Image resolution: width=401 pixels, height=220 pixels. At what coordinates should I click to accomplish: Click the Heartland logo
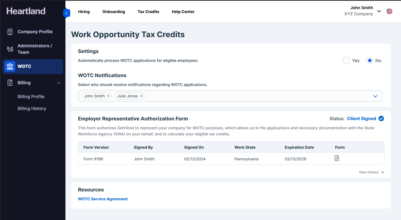26,11
